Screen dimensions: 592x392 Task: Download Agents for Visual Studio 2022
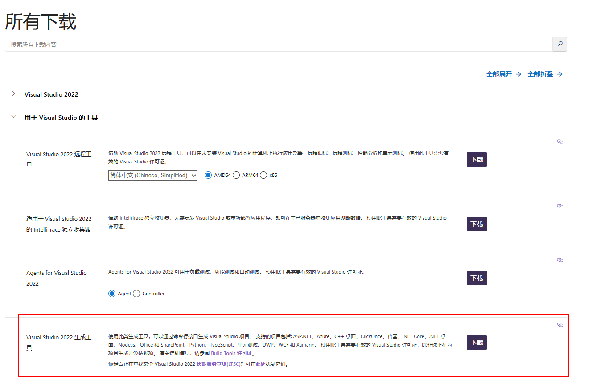477,278
